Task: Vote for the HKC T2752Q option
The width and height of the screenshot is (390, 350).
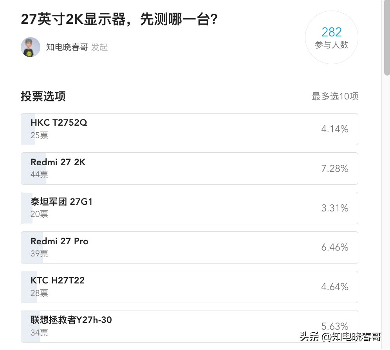Action: point(189,129)
